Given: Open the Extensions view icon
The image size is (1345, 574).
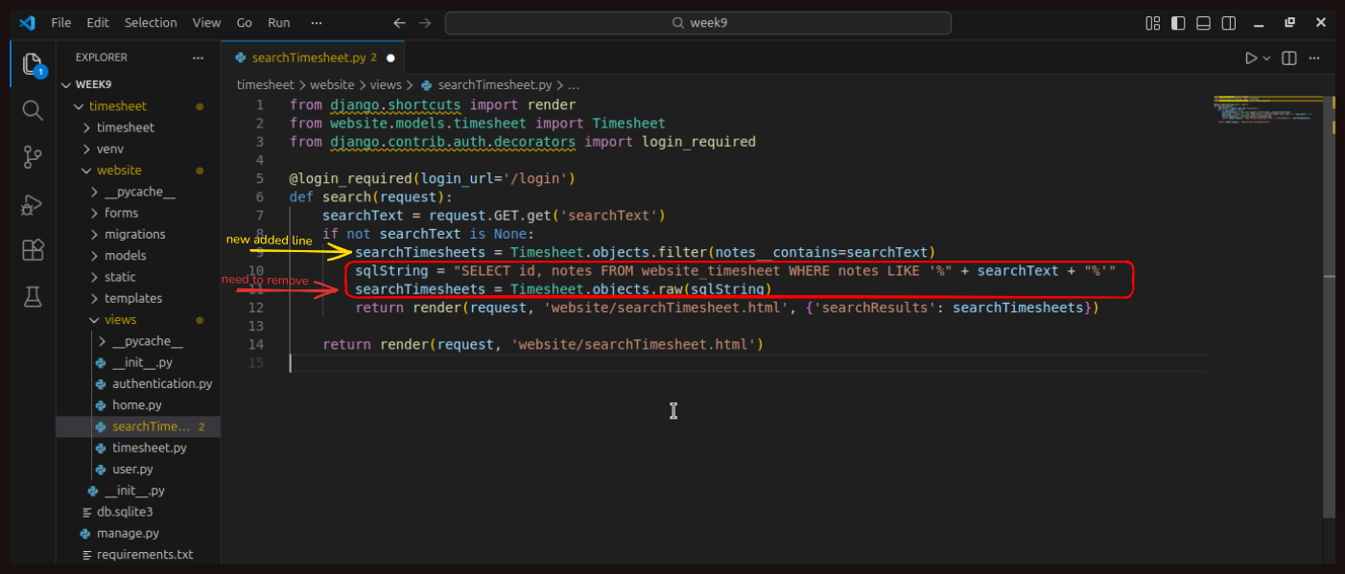Looking at the screenshot, I should (33, 250).
